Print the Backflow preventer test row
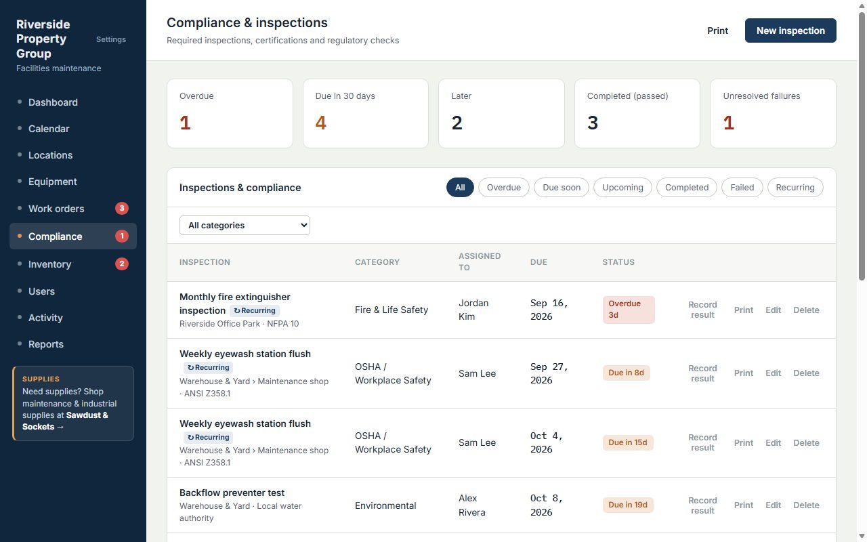 pos(744,505)
